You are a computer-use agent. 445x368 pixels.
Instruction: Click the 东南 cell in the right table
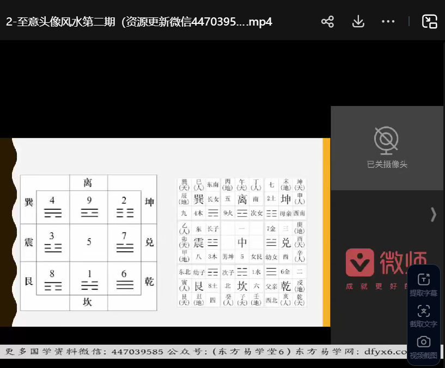coord(213,185)
